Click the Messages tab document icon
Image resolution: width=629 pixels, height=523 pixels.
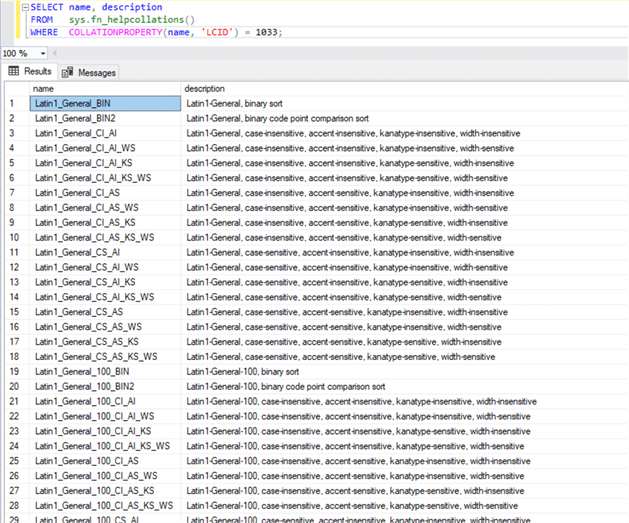pos(68,71)
